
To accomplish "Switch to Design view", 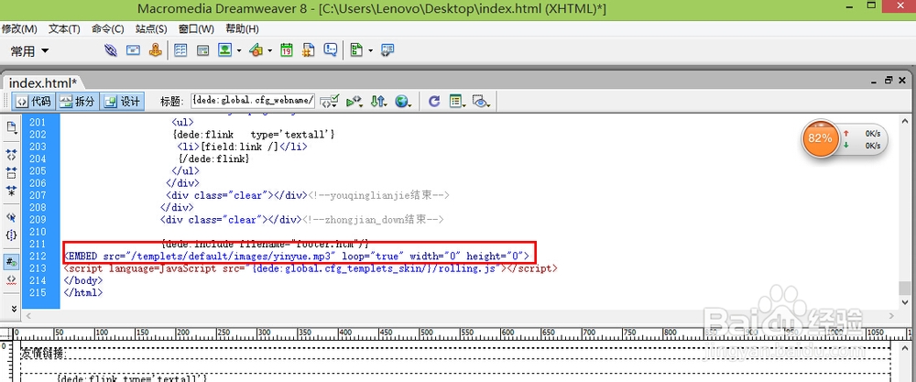I will point(122,102).
